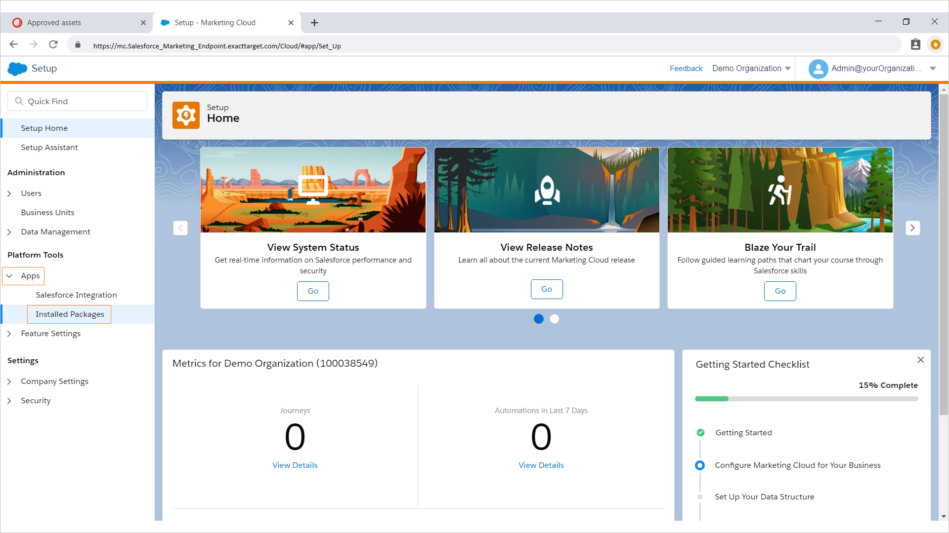Show next carousel cards with right arrow
Viewport: 949px width, 533px height.
coord(912,228)
